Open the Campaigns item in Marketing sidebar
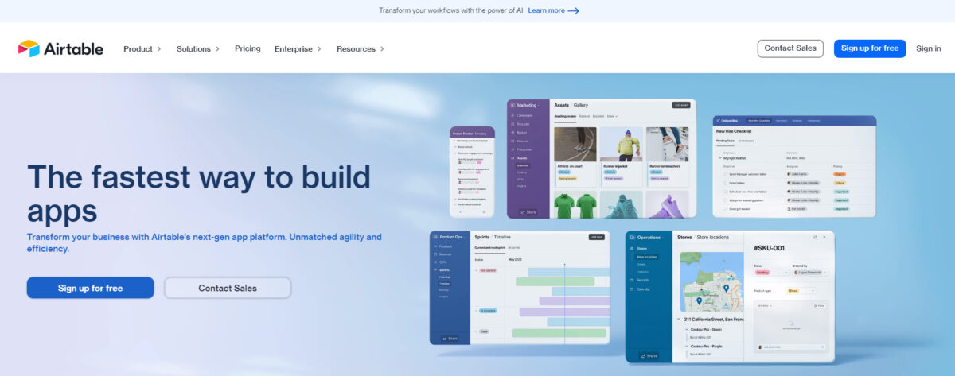955x376 pixels. click(524, 115)
